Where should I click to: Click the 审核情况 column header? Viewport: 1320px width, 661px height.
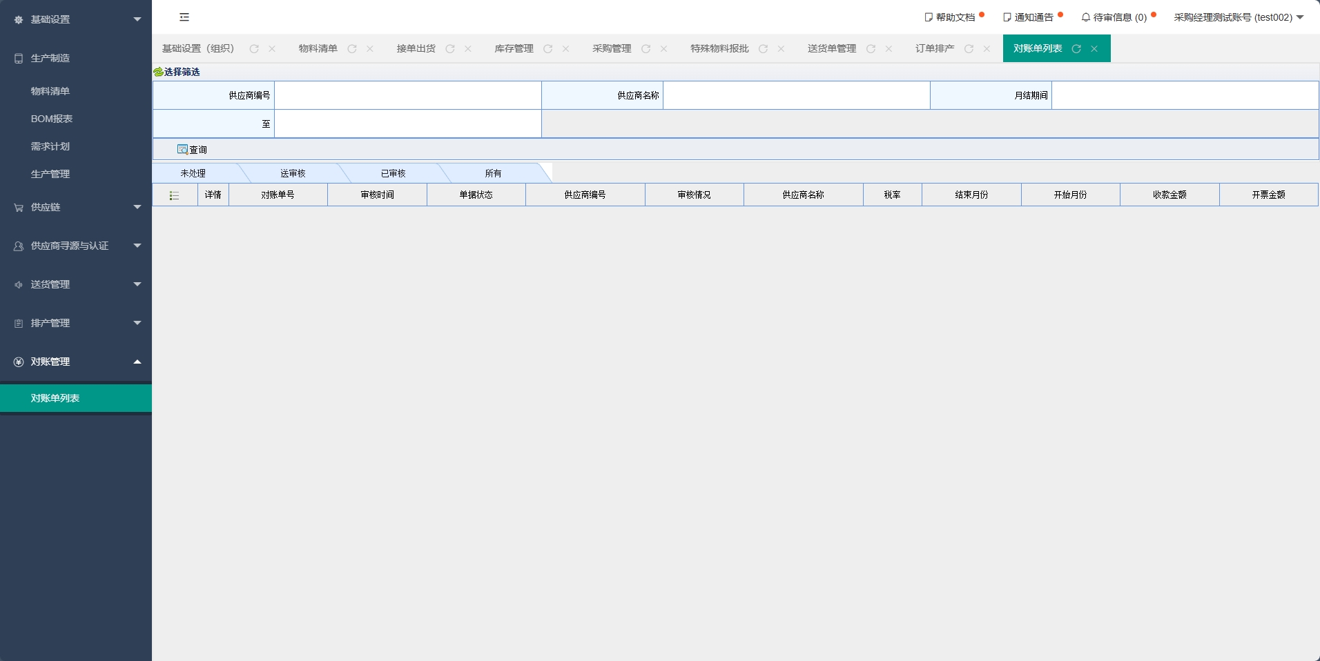point(695,195)
